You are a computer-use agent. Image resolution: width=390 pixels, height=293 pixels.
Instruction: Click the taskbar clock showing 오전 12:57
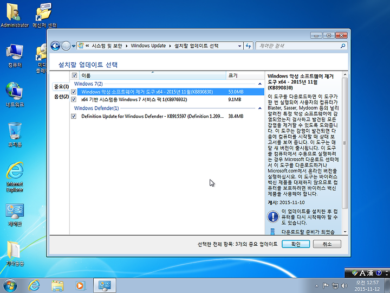(367, 286)
